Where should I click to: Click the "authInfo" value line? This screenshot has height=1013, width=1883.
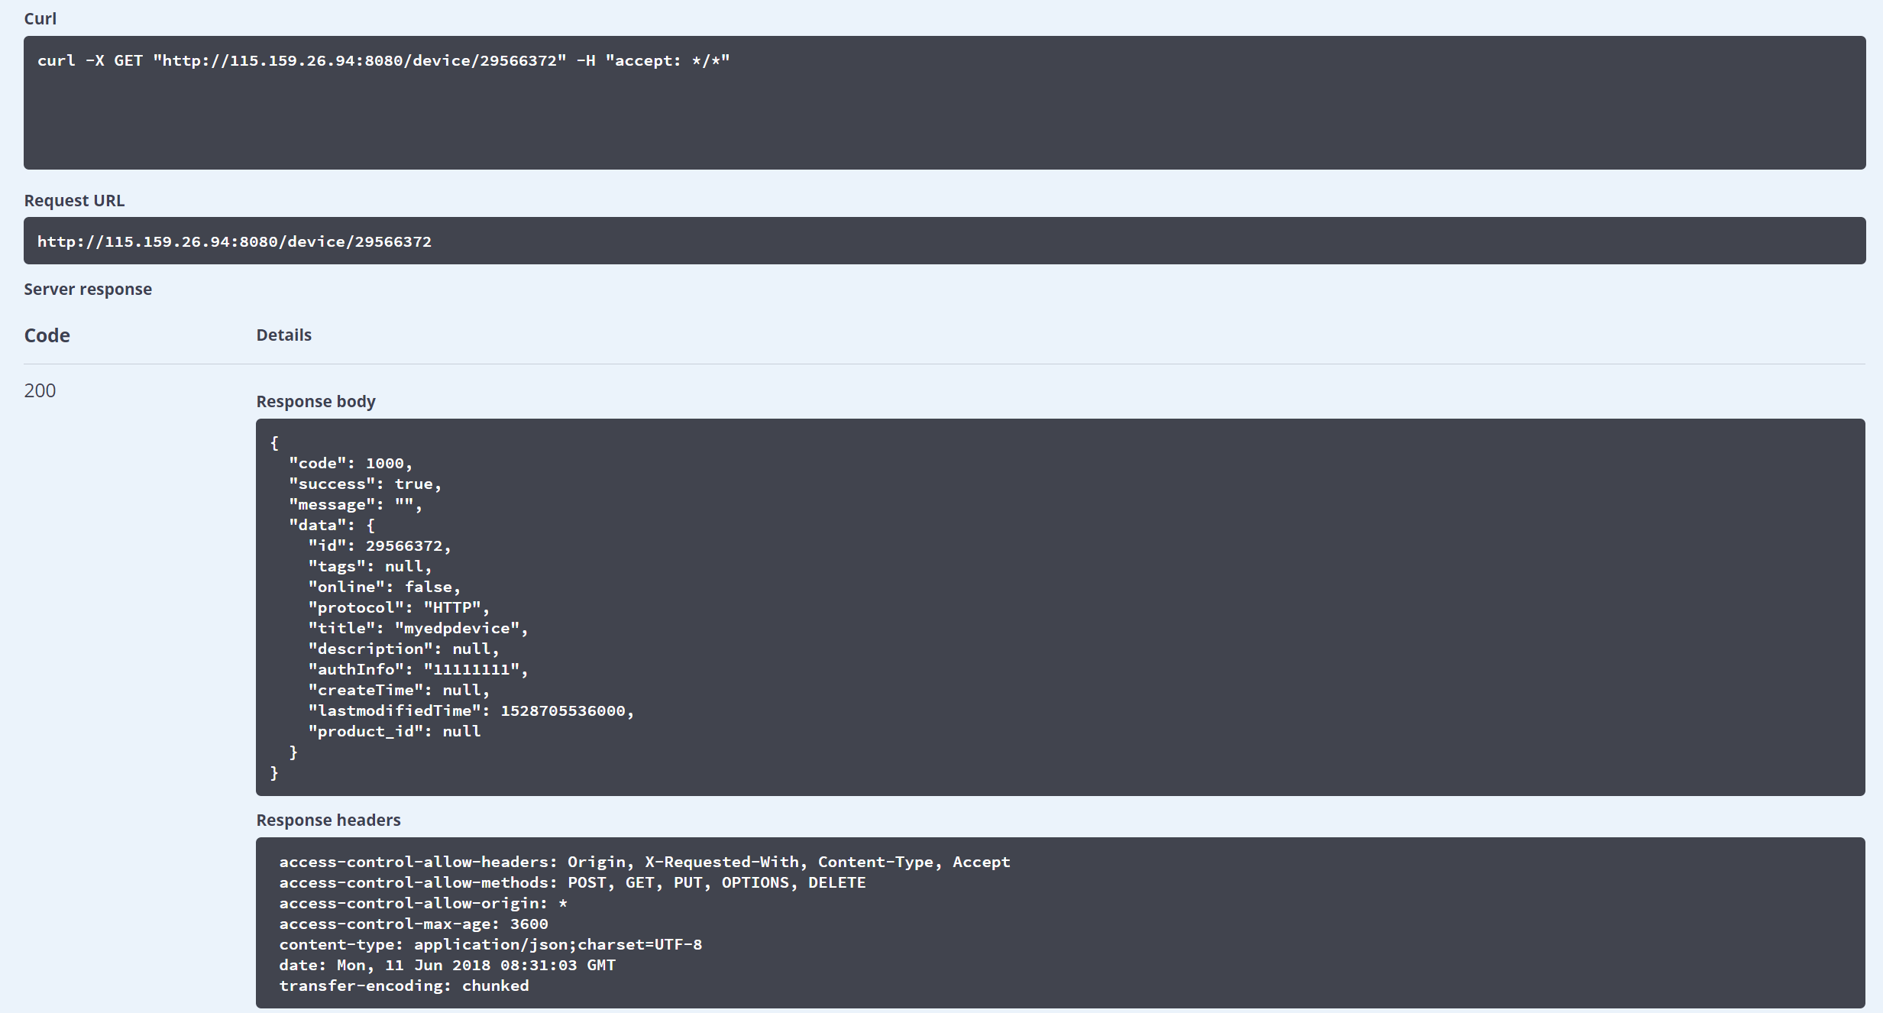point(417,669)
